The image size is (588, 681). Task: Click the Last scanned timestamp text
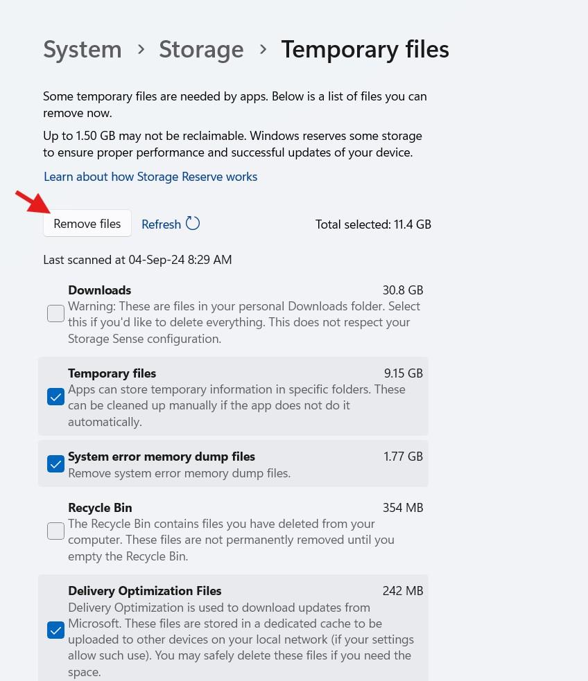(x=137, y=260)
